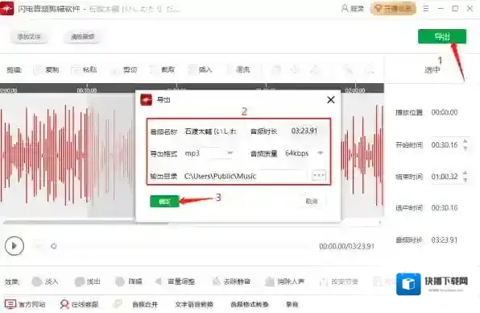Click the green 确定 confirm button

point(164,202)
